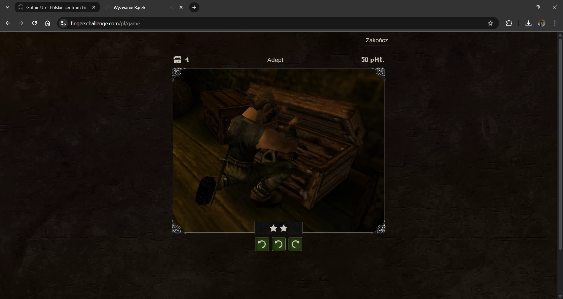
Task: Click the middle counterclockwise lockpick button
Action: point(279,244)
